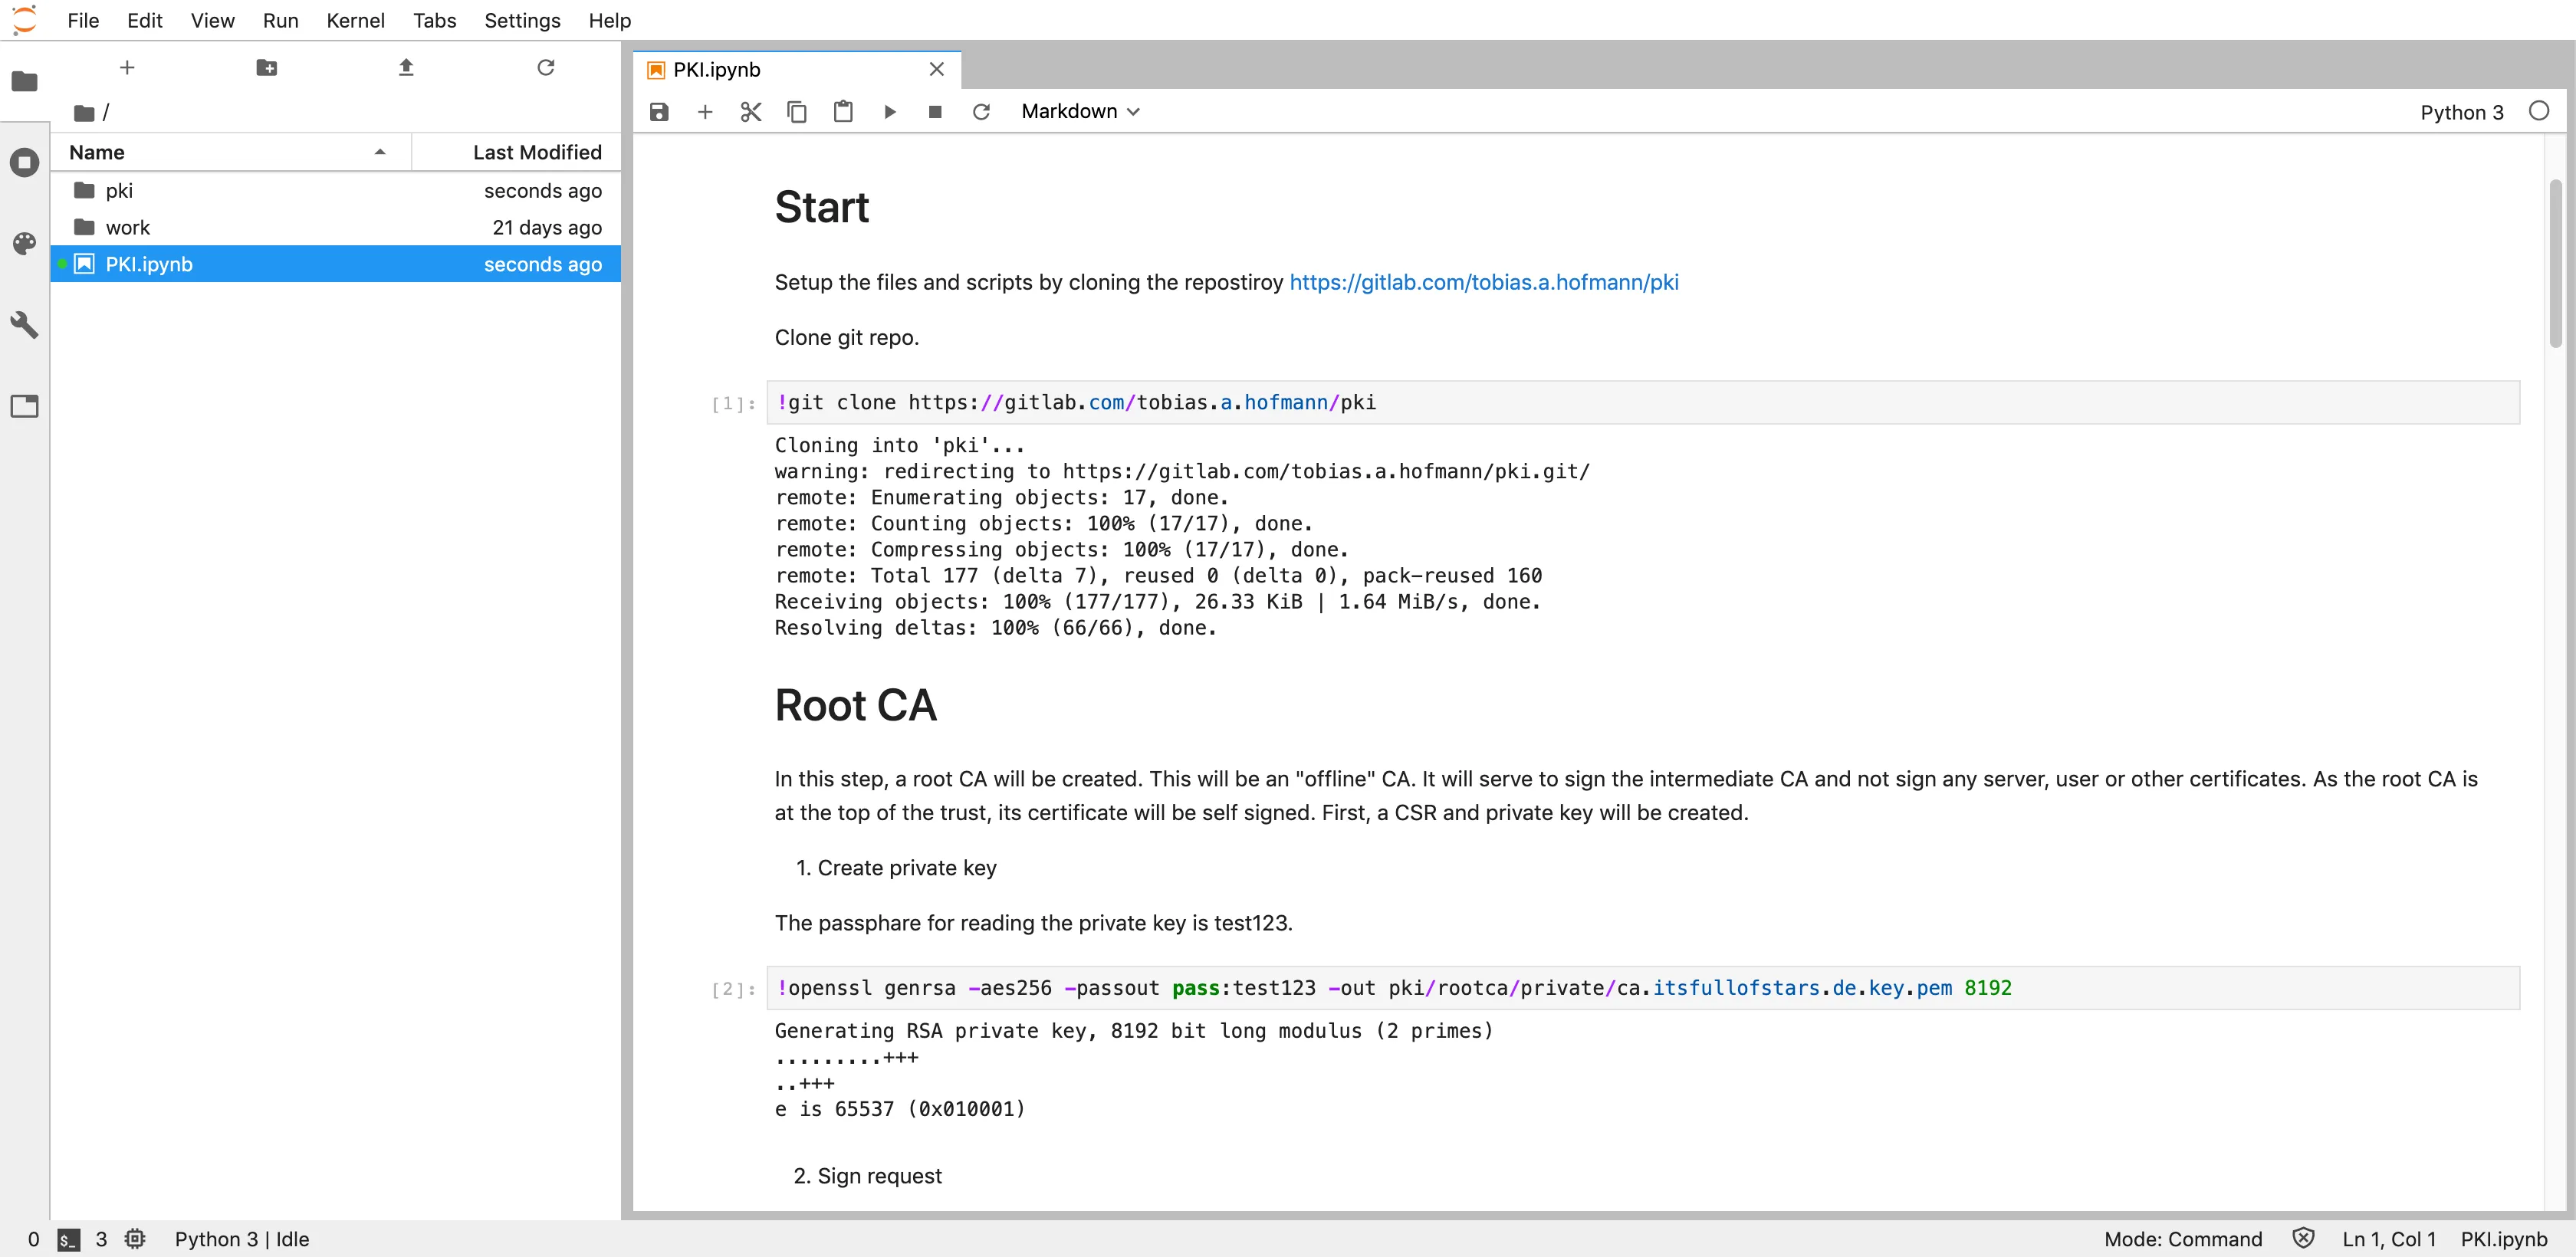
Task: Open the Kernel menu
Action: [355, 20]
